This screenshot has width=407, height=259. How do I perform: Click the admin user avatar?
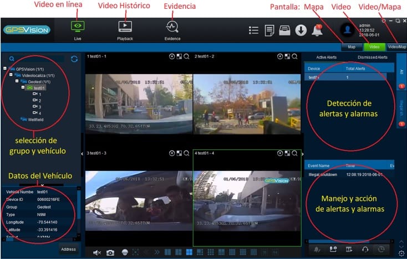347,30
